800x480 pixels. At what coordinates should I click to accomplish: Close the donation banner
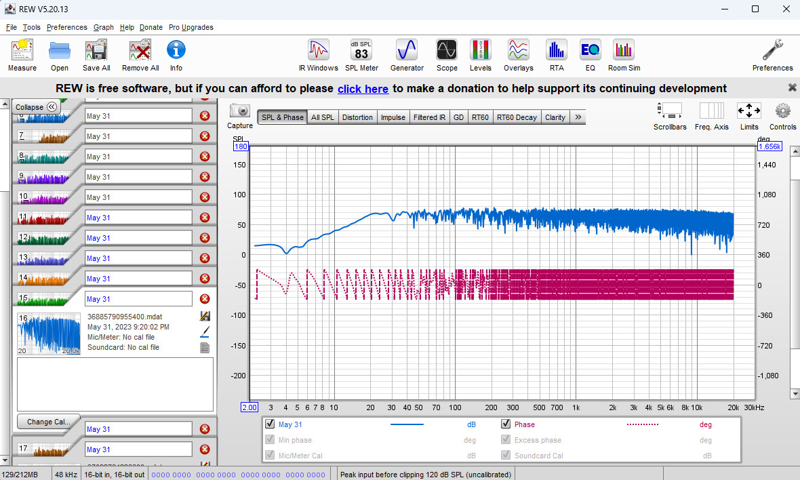coord(792,87)
